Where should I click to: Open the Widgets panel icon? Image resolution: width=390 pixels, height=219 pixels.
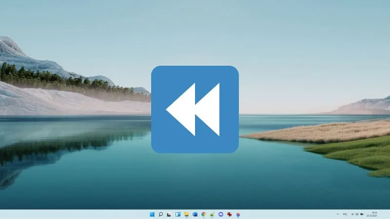tap(178, 214)
